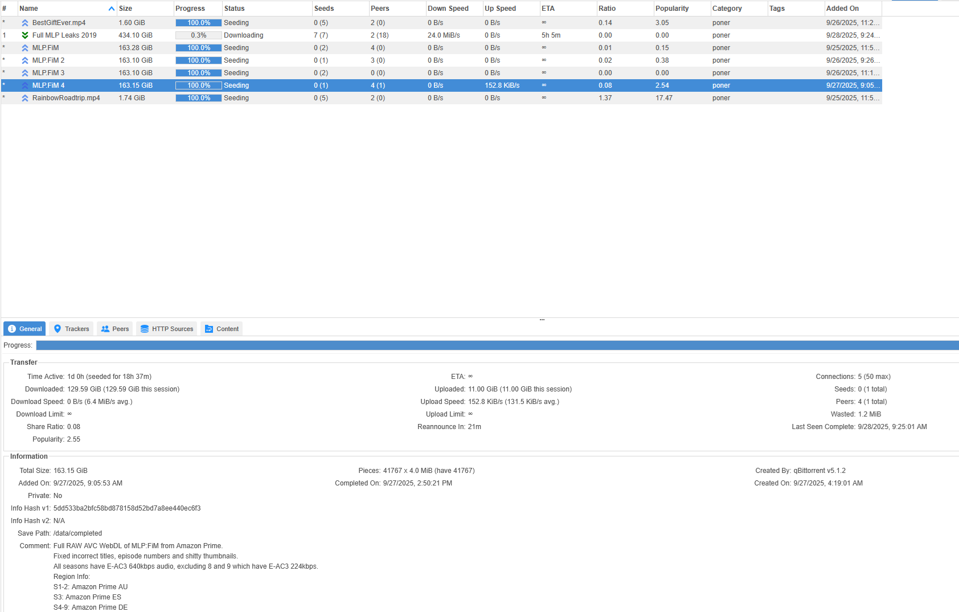The height and width of the screenshot is (612, 959).
Task: Sort by Category column header
Action: 739,9
